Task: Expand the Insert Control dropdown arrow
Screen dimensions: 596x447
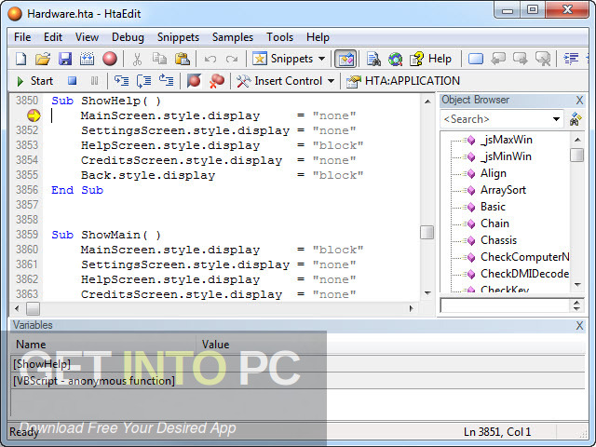Action: click(331, 81)
